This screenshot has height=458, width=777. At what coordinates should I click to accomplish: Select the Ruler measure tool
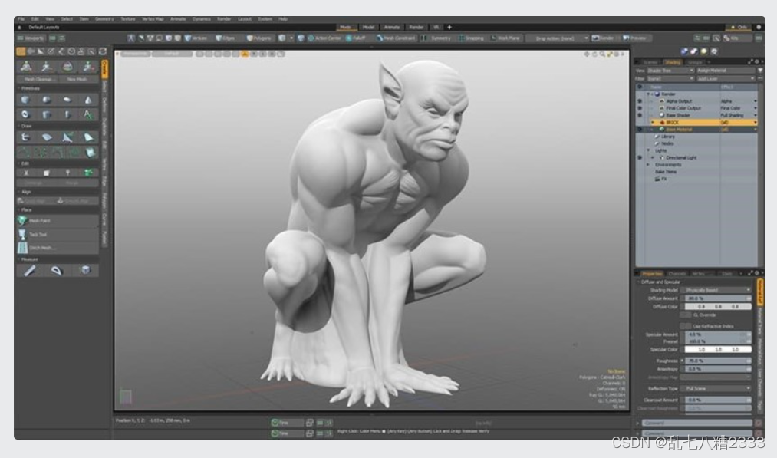(29, 270)
